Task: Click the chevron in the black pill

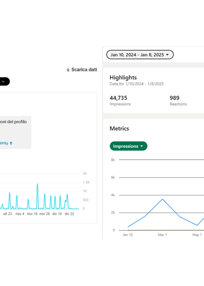Action: point(3,82)
